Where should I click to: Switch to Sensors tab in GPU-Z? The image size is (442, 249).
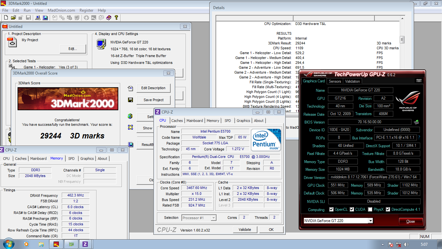click(335, 81)
